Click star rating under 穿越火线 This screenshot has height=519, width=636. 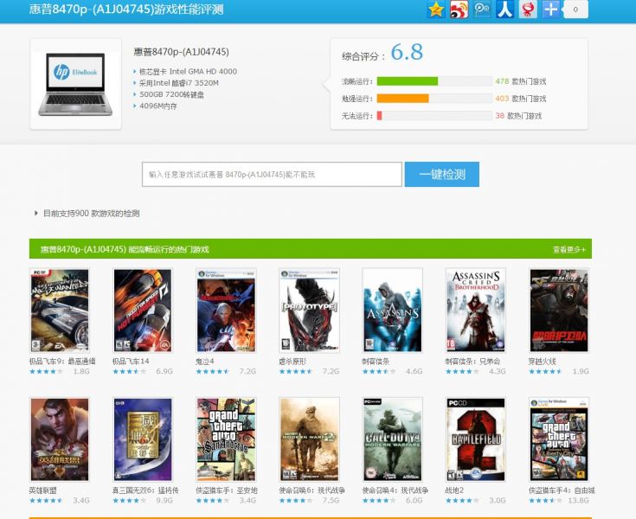coord(545,371)
